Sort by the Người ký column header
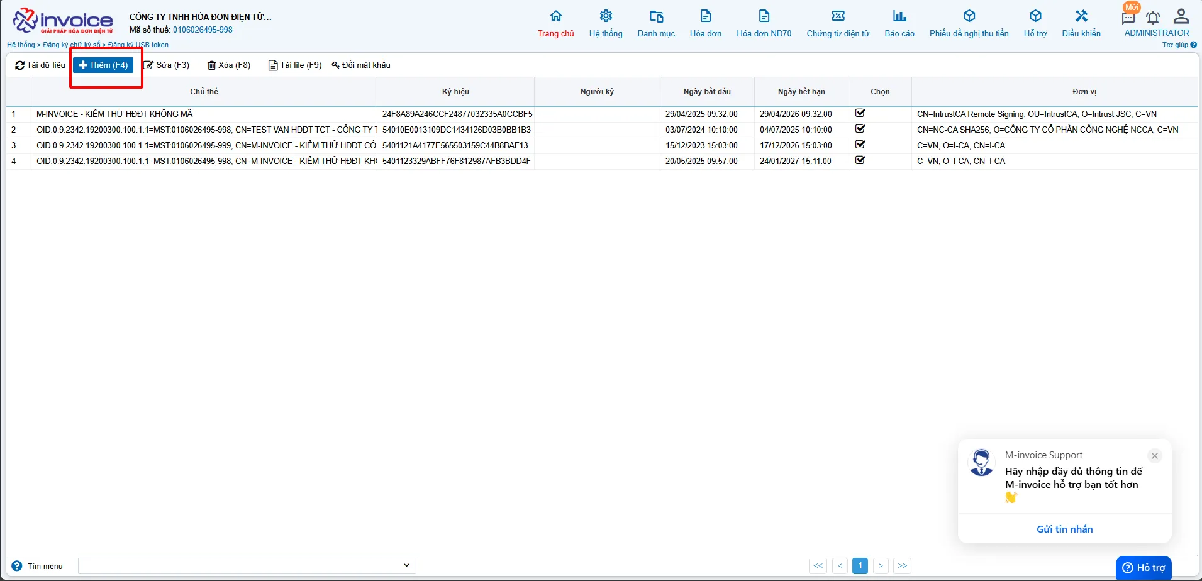The width and height of the screenshot is (1202, 581). coord(597,92)
